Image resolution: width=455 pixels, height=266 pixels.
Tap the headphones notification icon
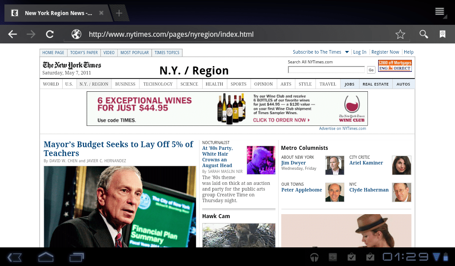click(x=314, y=257)
